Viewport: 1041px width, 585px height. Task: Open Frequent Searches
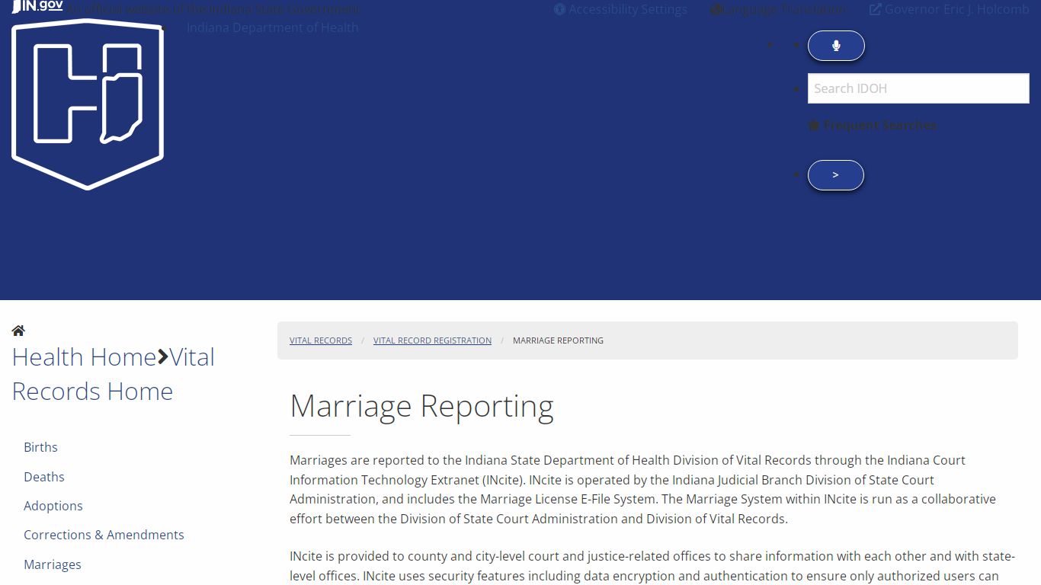[873, 125]
